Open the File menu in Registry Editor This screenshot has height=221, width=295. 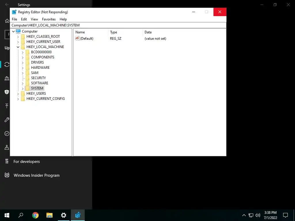click(x=14, y=19)
